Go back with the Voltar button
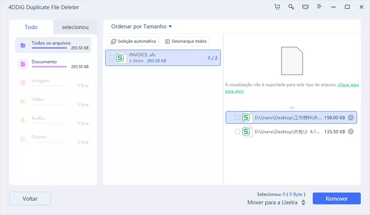This screenshot has width=370, height=215. point(30,199)
